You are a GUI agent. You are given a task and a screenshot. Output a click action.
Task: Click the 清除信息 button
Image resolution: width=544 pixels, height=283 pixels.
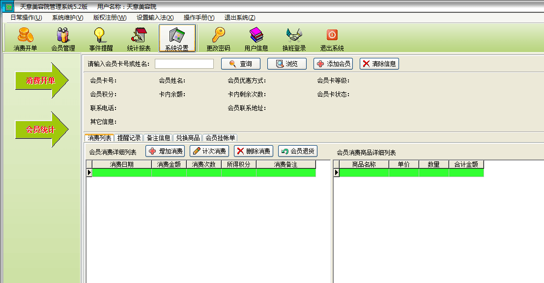379,64
